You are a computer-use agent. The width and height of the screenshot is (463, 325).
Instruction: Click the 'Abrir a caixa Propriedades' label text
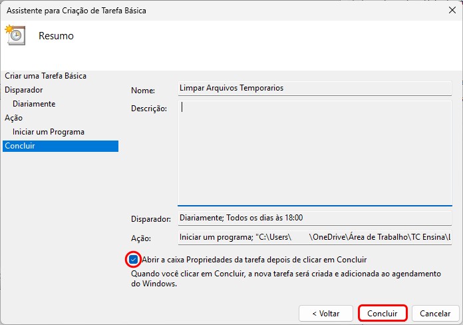[253, 260]
